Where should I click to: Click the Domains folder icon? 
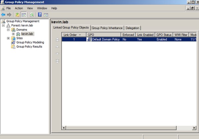click(13, 30)
